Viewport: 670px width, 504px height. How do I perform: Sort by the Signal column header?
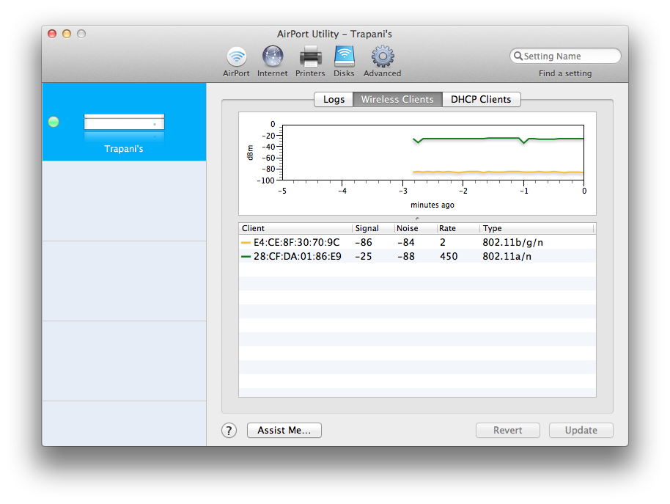[373, 228]
